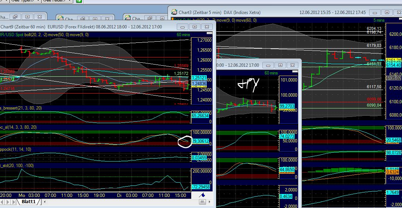Click horizontal scrollbar thumb in Chart9

pos(202,202)
